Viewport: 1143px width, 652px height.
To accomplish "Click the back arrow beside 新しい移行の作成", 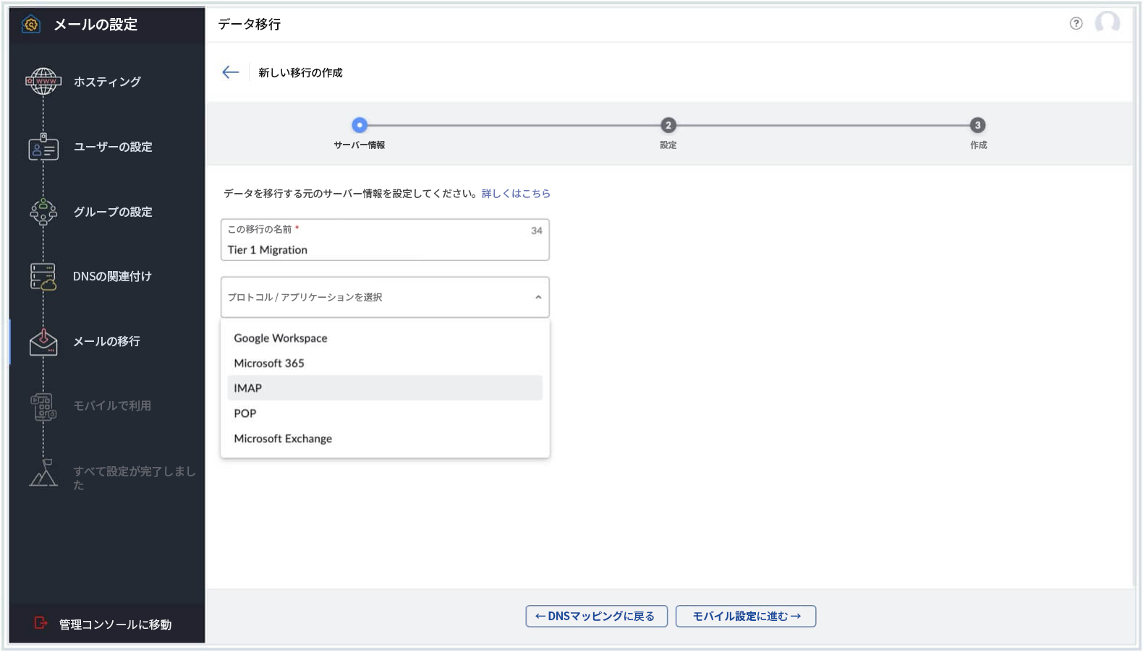I will pyautogui.click(x=231, y=72).
